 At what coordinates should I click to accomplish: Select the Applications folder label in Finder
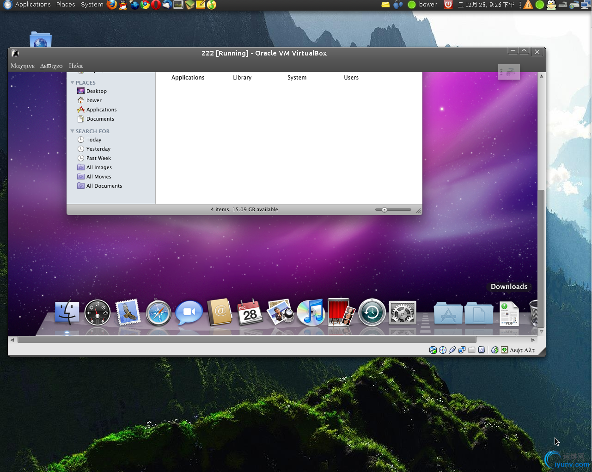pos(188,78)
